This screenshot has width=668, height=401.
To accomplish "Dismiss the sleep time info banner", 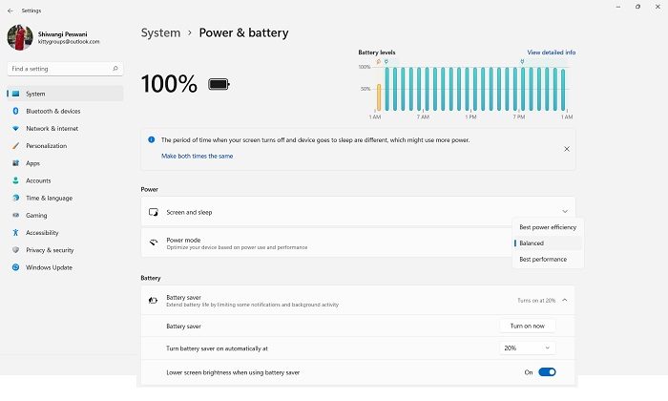I will point(567,149).
